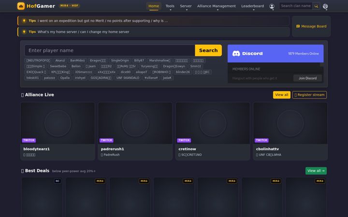This screenshot has width=348, height=217.
Task: Click the yellow Search button
Action: (208, 51)
